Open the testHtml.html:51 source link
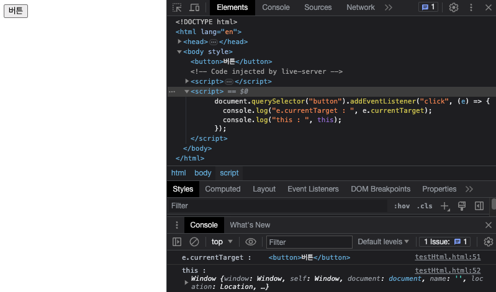This screenshot has height=292, width=496. coord(448,257)
